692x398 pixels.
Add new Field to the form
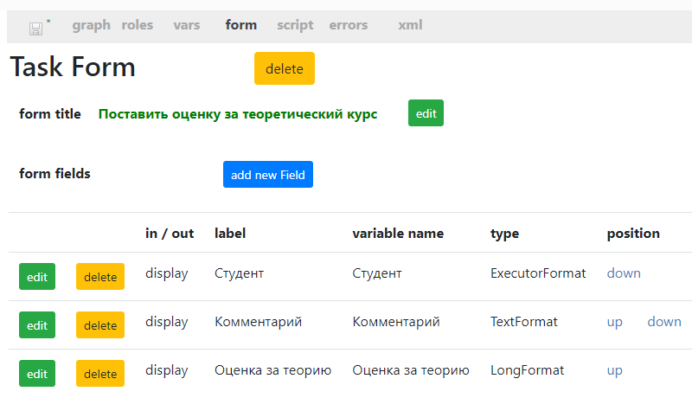click(268, 174)
